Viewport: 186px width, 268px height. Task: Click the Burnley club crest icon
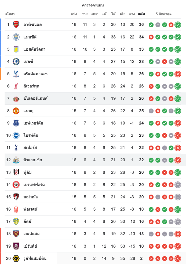[x=16, y=246]
